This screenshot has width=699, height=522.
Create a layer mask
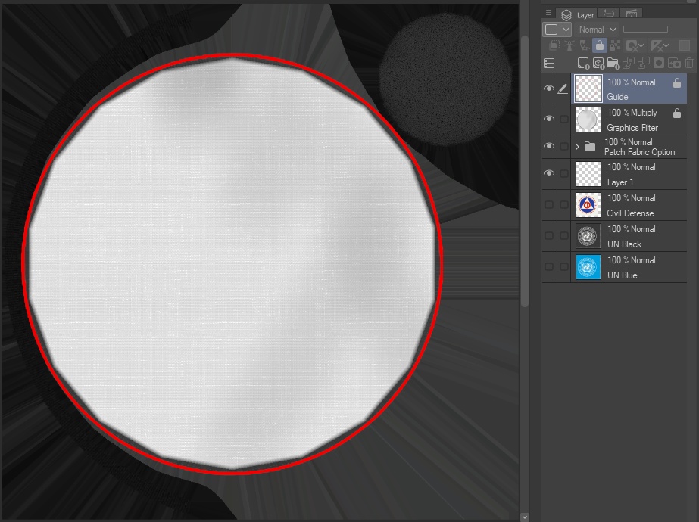point(660,64)
